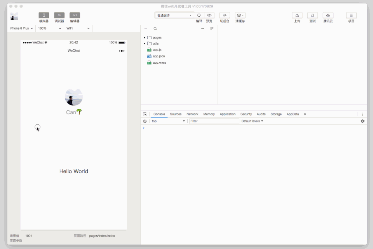
Task: Click the upload icon
Action: point(297,15)
